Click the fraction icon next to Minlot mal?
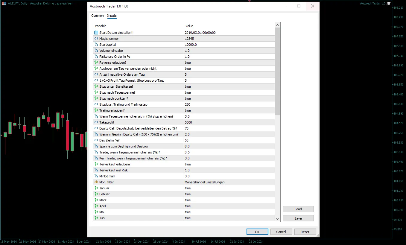This screenshot has width=406, height=245. click(x=96, y=176)
